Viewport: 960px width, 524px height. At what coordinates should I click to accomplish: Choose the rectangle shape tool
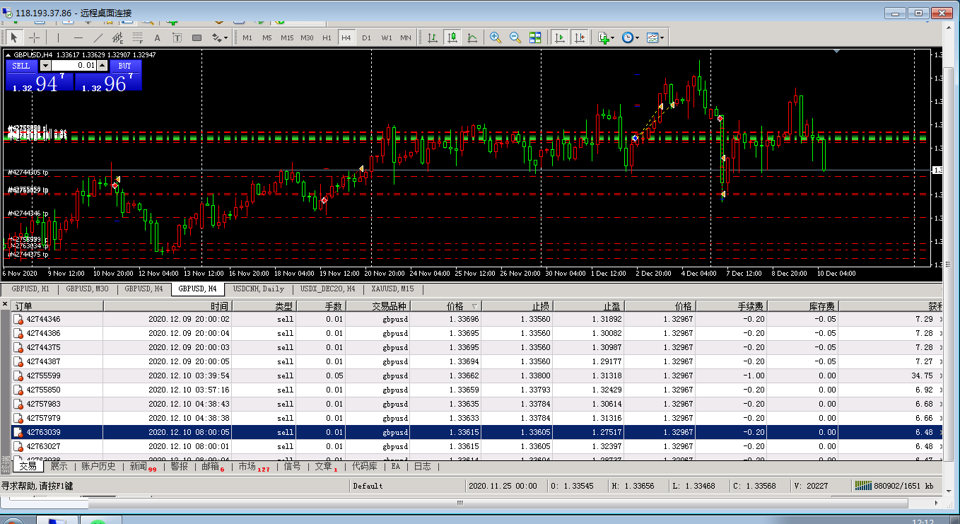click(x=197, y=37)
